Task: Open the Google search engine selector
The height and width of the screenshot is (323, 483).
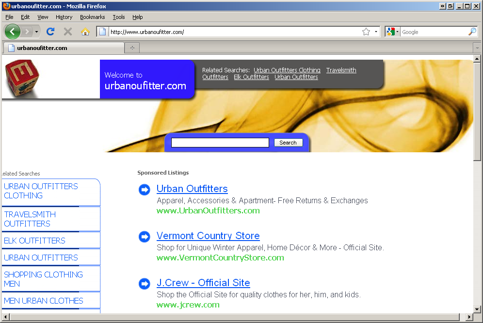Action: (393, 32)
